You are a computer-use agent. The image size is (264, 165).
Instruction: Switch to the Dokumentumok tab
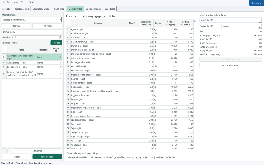(x=93, y=9)
